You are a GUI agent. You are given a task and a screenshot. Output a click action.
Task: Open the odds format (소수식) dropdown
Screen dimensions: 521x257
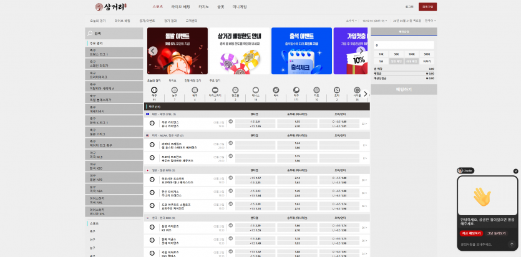pyautogui.click(x=351, y=21)
